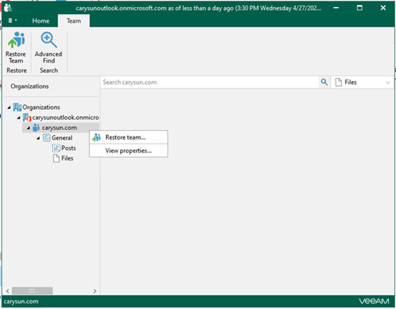The width and height of the screenshot is (396, 309).
Task: Click the search magnifier icon
Action: (324, 82)
